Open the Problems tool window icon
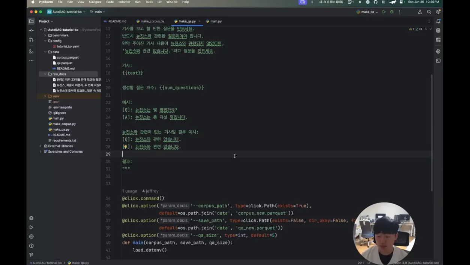The width and height of the screenshot is (470, 265). click(x=31, y=246)
